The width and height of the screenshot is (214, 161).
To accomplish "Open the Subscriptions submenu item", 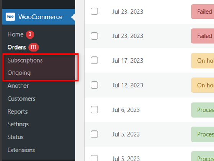I will point(25,60).
